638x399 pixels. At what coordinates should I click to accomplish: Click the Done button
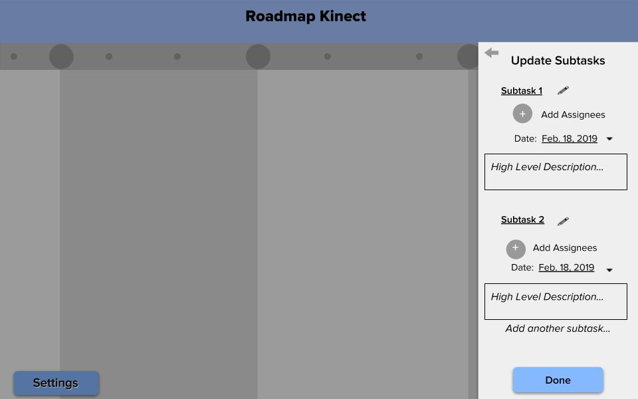click(558, 380)
